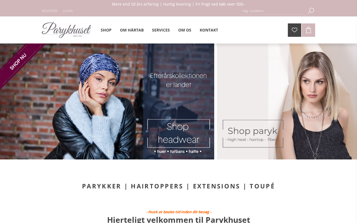Click the Husk at booke tid notice
This screenshot has width=357, height=223.
[178, 212]
